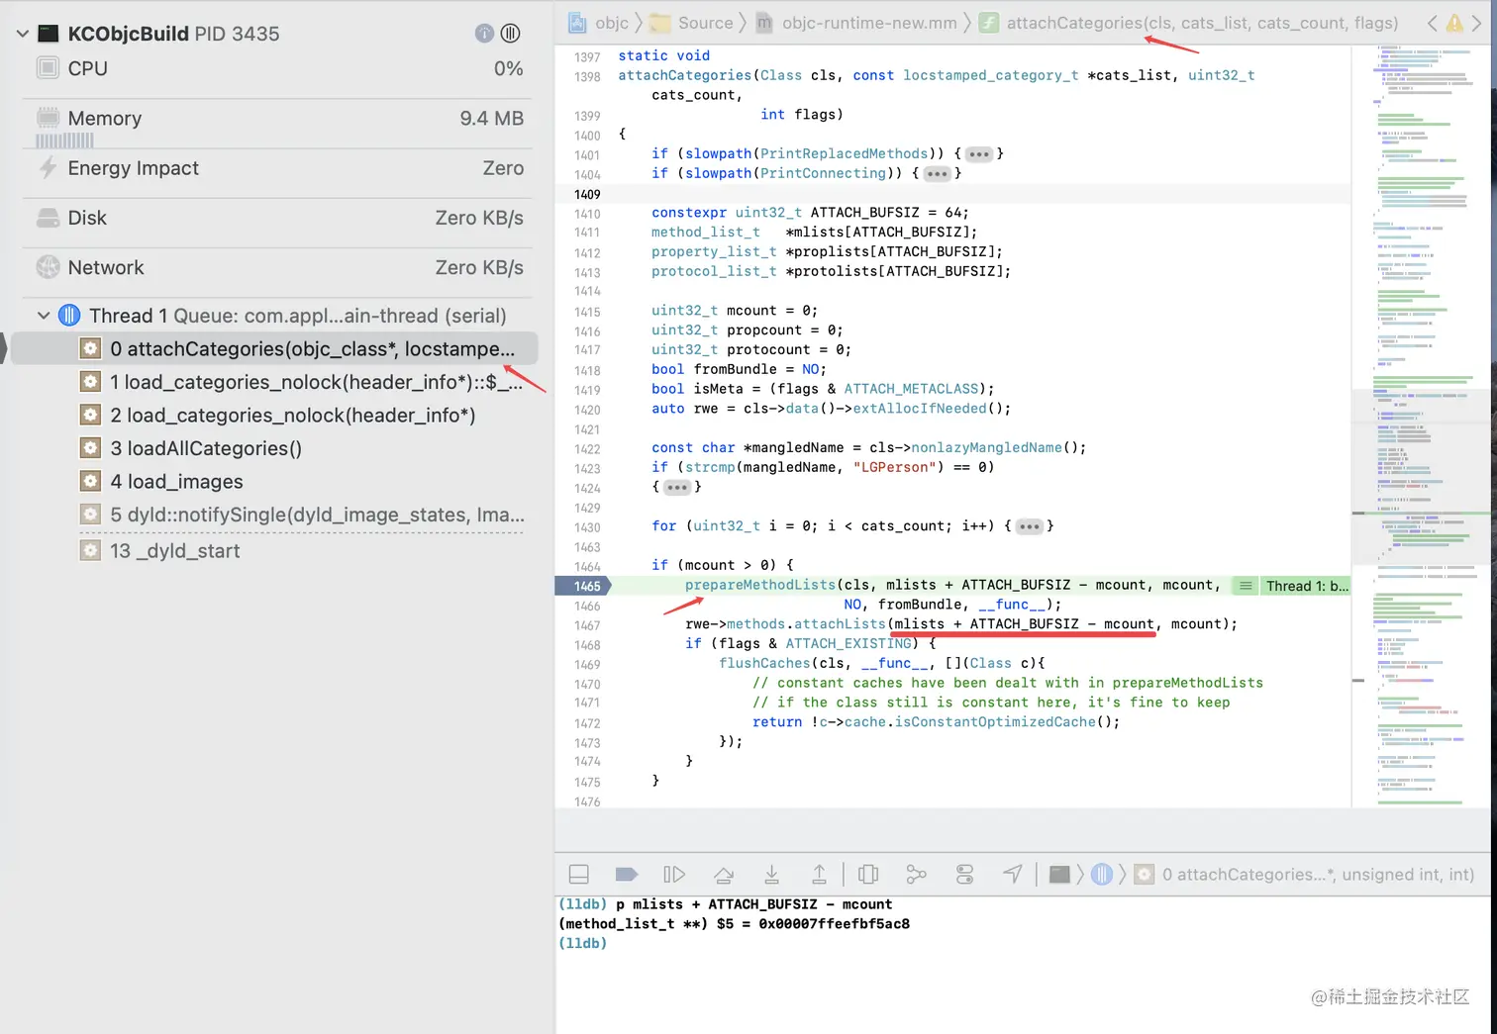This screenshot has height=1034, width=1497.
Task: Open the memory graph debugger icon
Action: (916, 874)
